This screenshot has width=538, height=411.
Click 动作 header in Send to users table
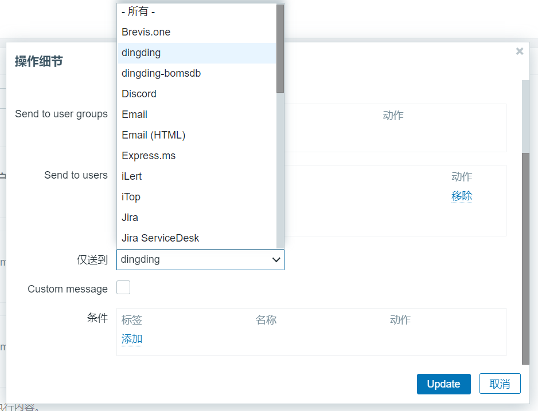462,177
